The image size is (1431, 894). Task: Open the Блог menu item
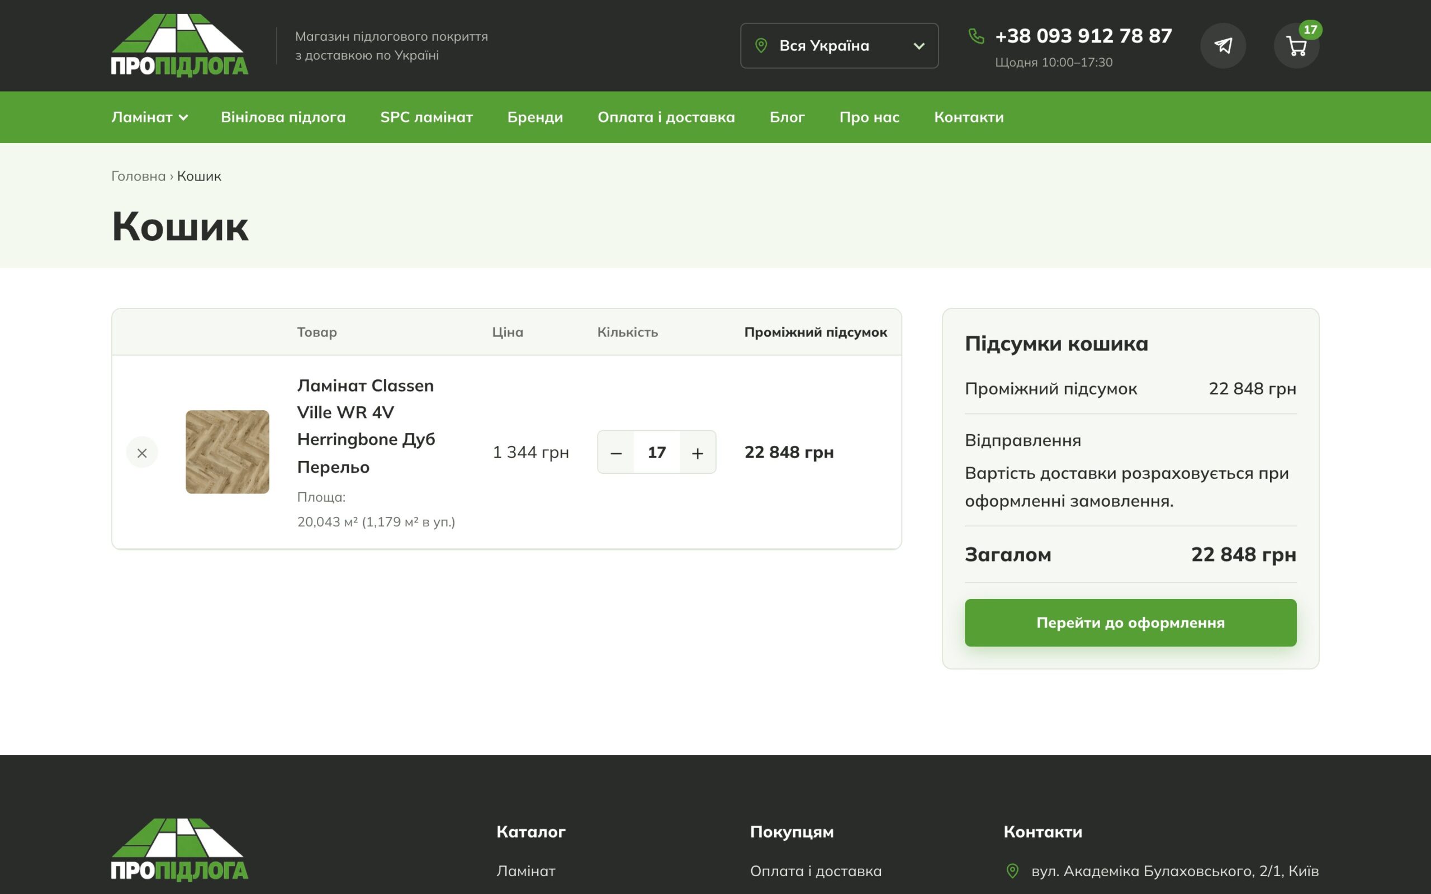tap(787, 117)
